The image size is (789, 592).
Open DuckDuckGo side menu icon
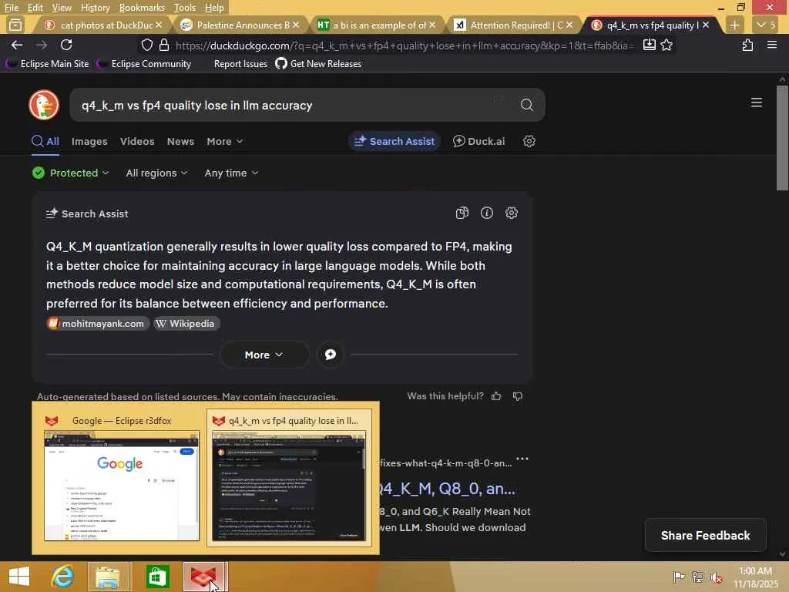pos(757,103)
